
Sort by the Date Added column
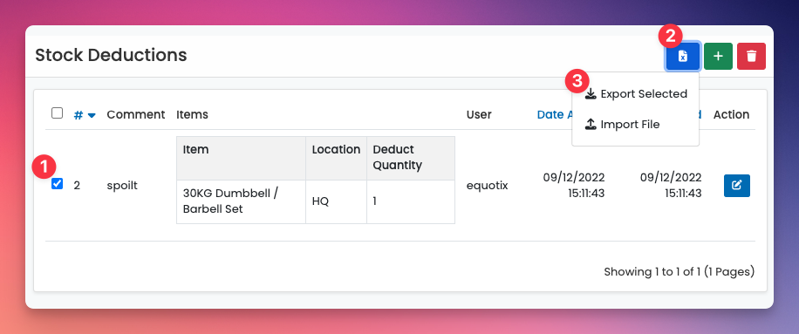[554, 114]
